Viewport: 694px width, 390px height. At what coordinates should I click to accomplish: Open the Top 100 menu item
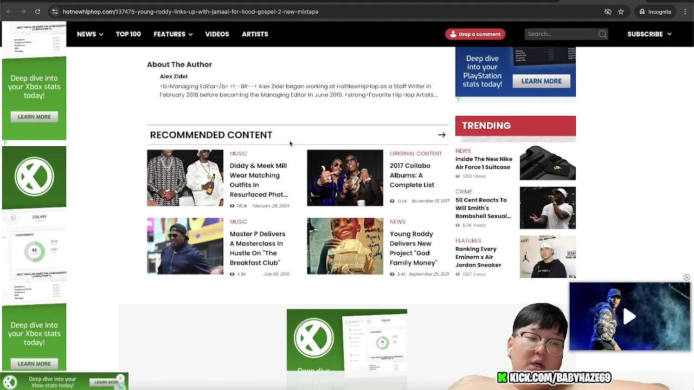[x=128, y=34]
